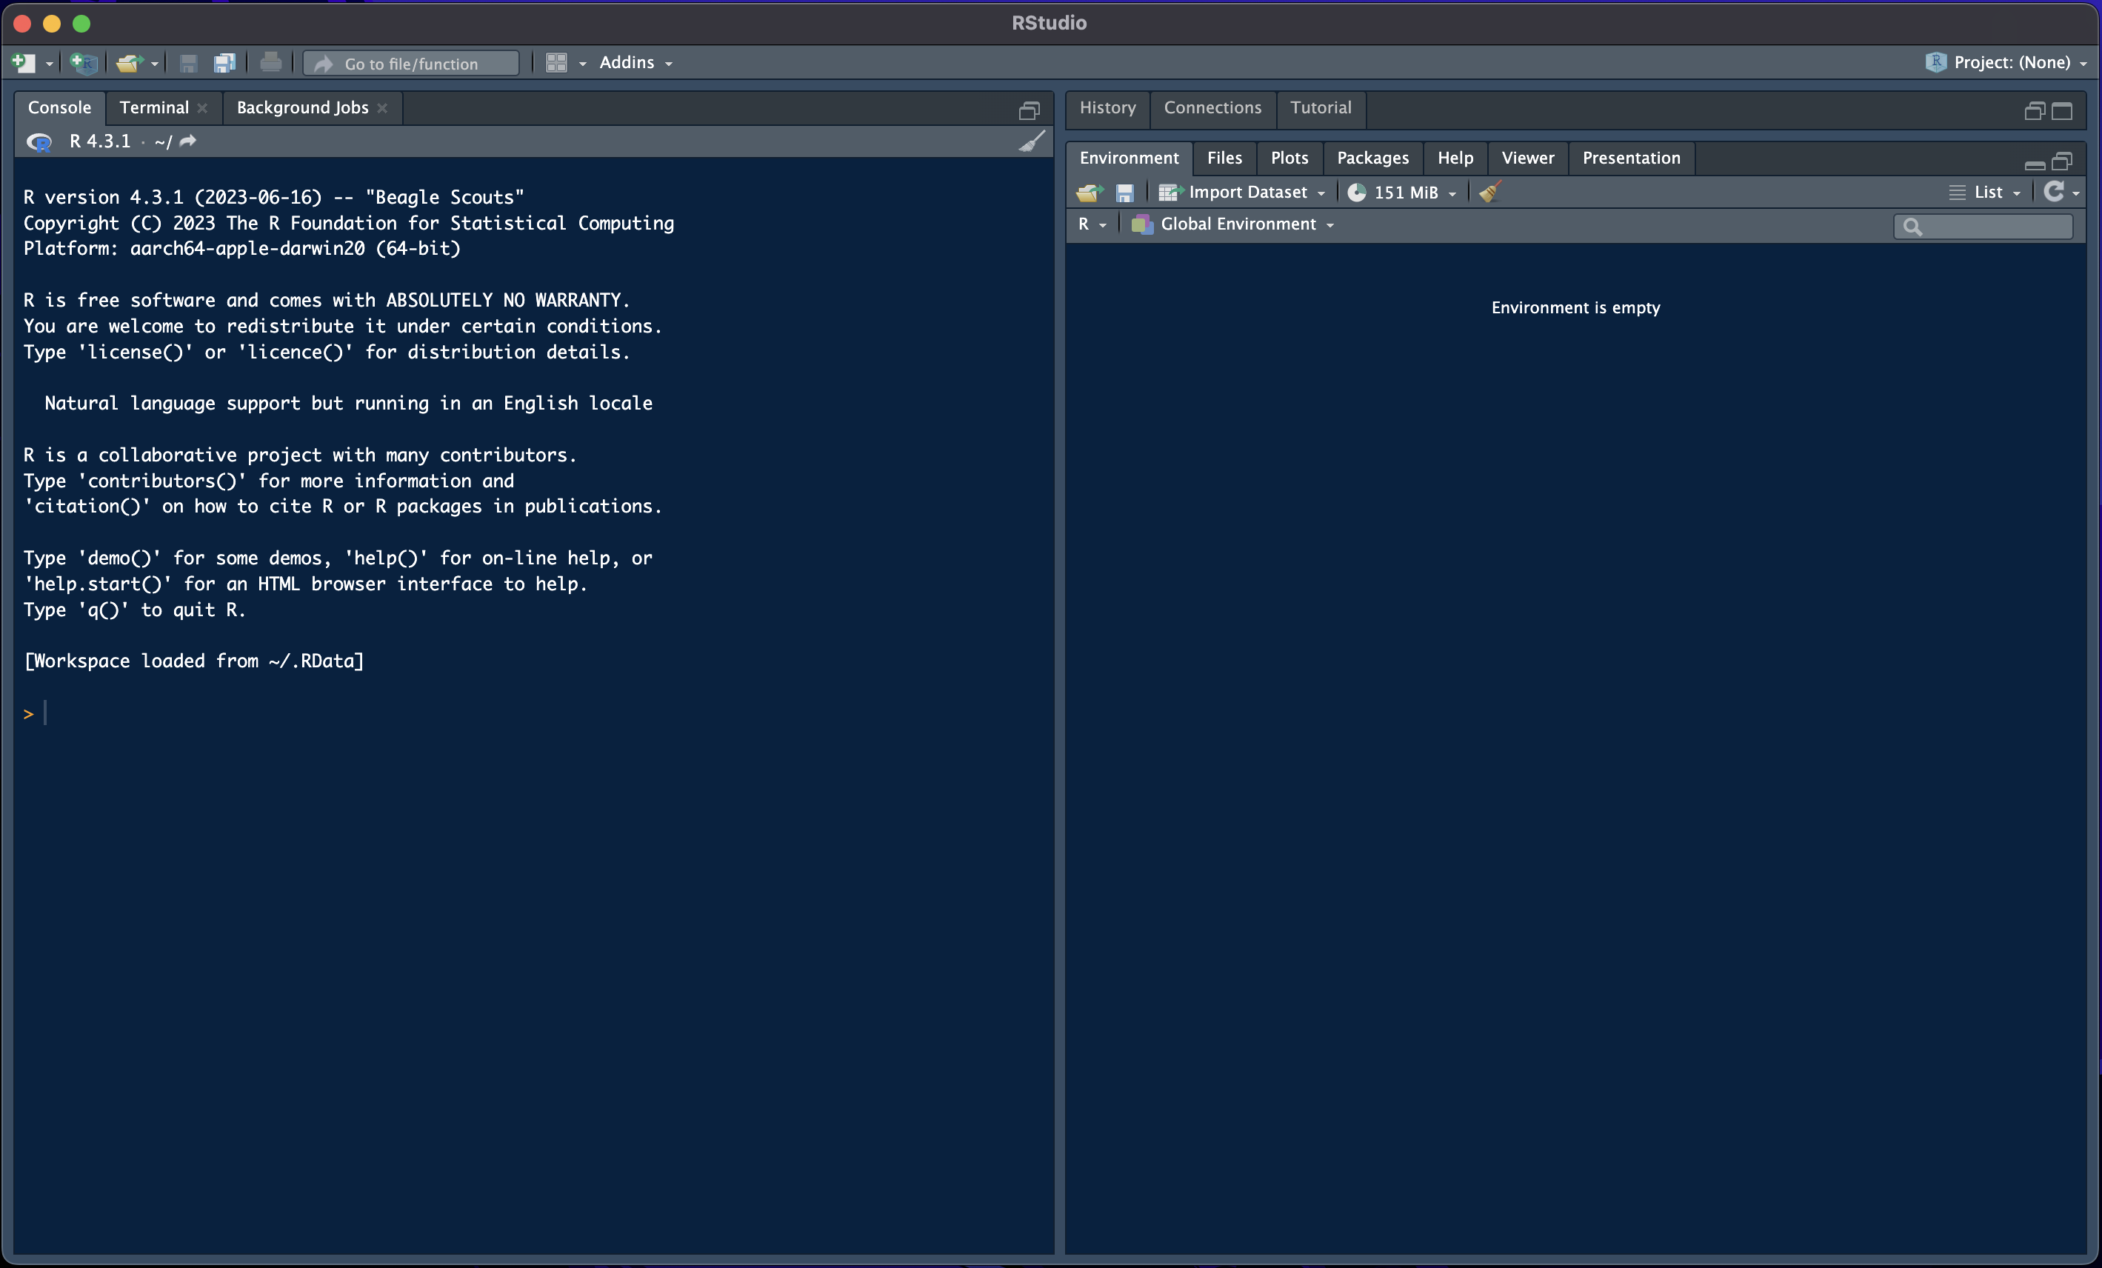The height and width of the screenshot is (1268, 2102).
Task: Click the New File icon in toolbar
Action: 24,62
